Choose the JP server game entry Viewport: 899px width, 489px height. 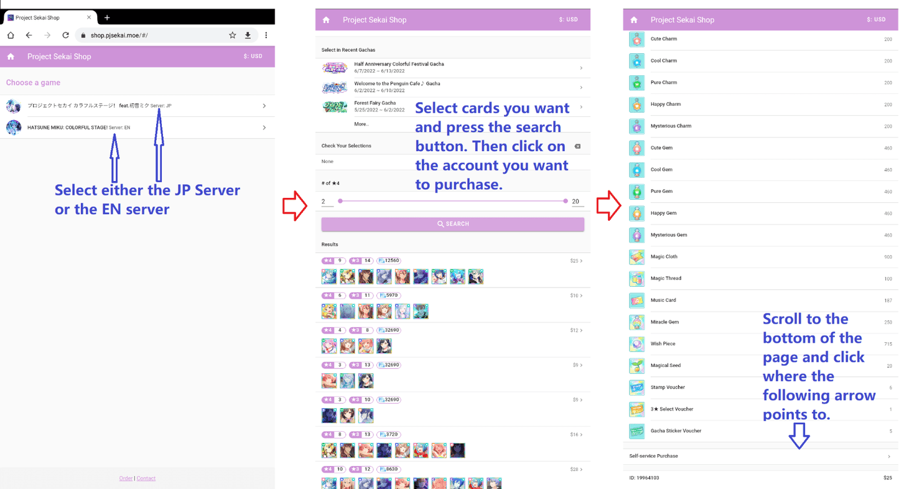137,106
